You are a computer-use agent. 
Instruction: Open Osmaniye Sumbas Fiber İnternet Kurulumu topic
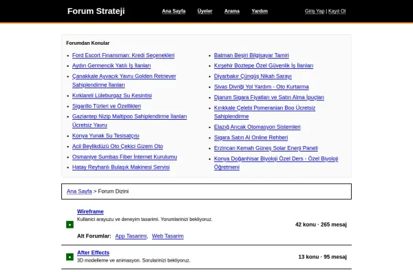125,157
